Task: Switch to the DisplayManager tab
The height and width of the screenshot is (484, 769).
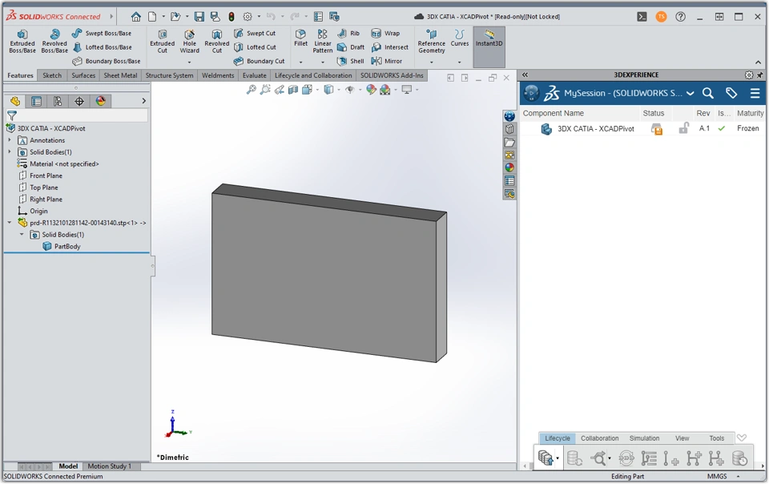Action: click(101, 101)
